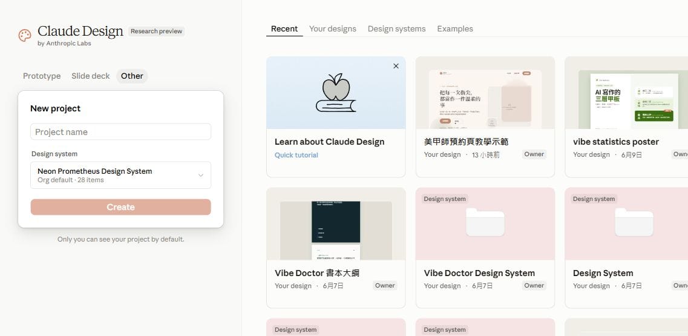Screen dimensions: 688x336
Task: Click the 6月9日 date on vibe statistics poster
Action: tap(631, 154)
